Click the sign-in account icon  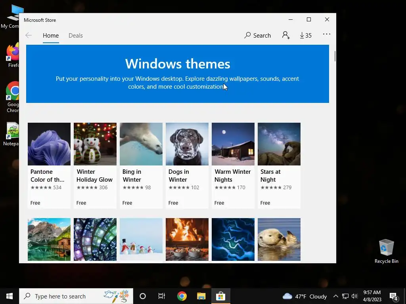(x=285, y=35)
